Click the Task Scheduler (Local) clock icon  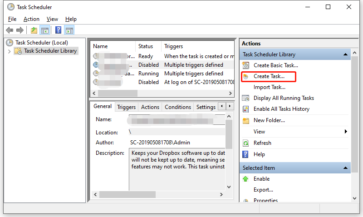pos(10,43)
